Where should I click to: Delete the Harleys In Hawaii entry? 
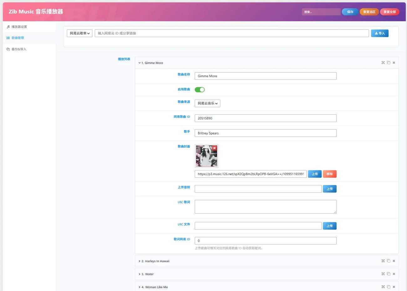pyautogui.click(x=394, y=261)
